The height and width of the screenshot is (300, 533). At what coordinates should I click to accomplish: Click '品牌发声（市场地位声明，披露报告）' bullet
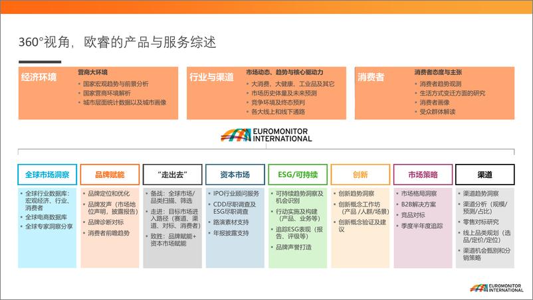[x=113, y=208]
